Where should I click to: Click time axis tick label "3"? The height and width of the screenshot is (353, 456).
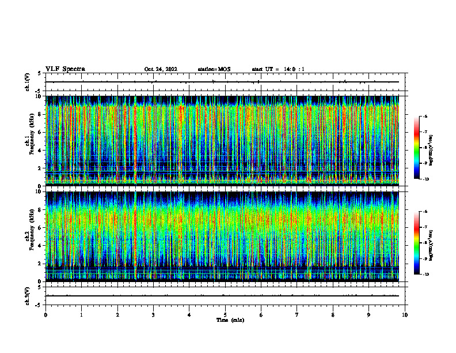(153, 315)
